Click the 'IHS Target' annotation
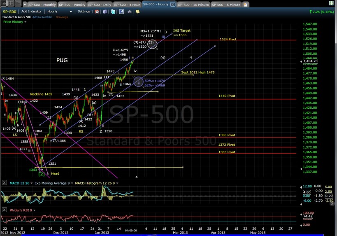This screenshot has height=236, width=337. [182, 30]
